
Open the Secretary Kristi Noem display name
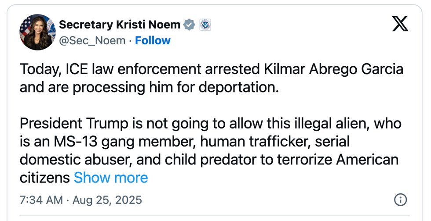pos(119,25)
